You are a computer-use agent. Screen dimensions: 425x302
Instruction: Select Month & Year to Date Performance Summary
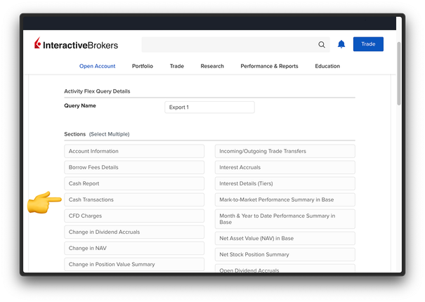(x=285, y=219)
